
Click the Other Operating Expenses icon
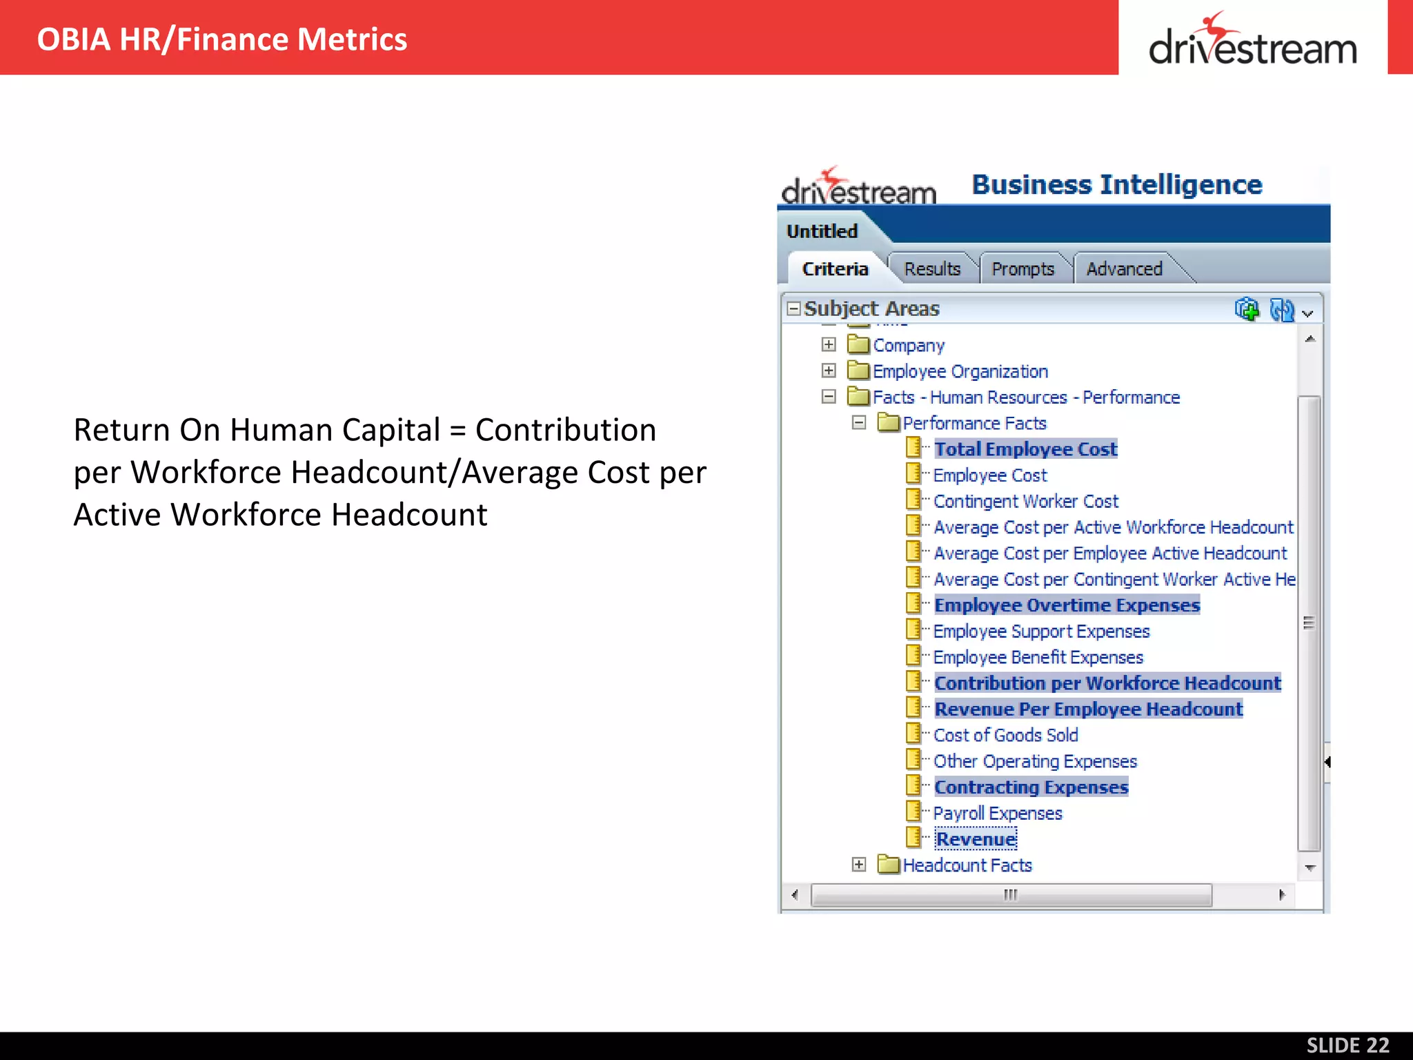[x=913, y=760]
